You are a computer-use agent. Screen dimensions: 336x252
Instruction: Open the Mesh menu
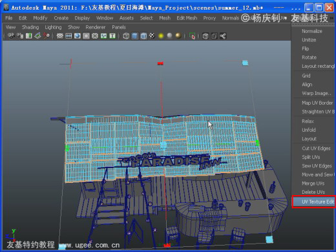tap(165, 18)
